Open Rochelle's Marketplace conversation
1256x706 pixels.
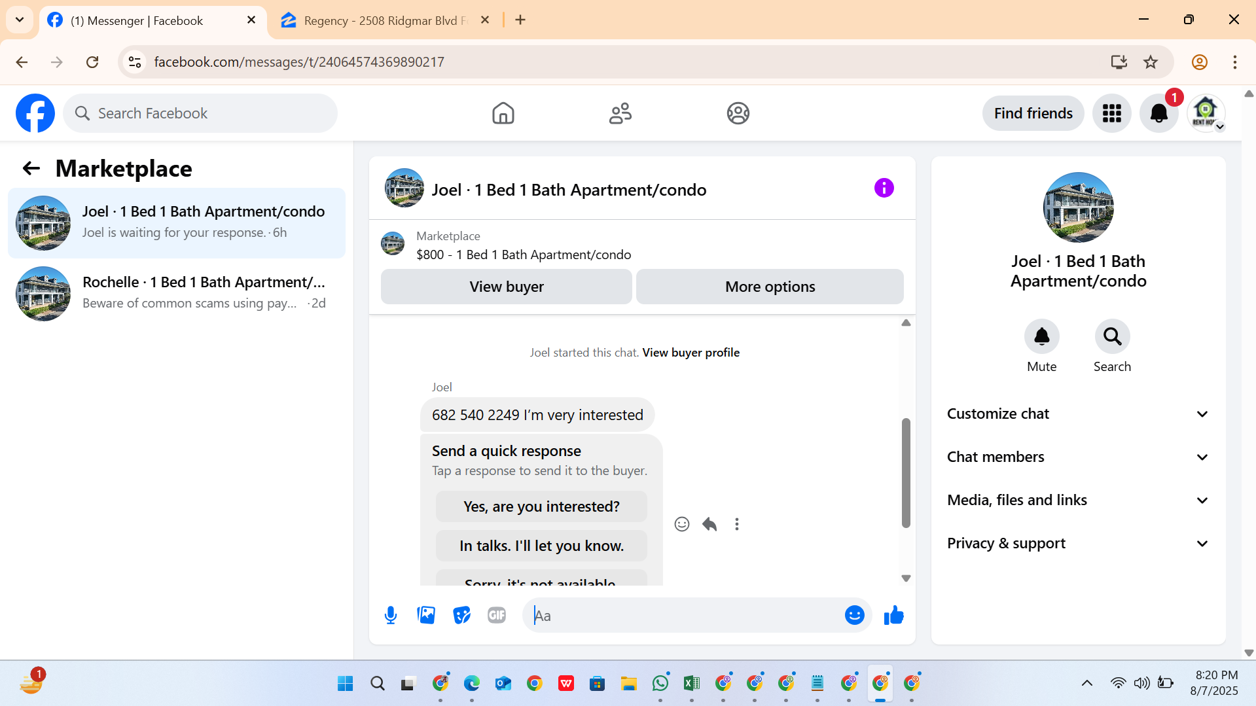point(177,293)
